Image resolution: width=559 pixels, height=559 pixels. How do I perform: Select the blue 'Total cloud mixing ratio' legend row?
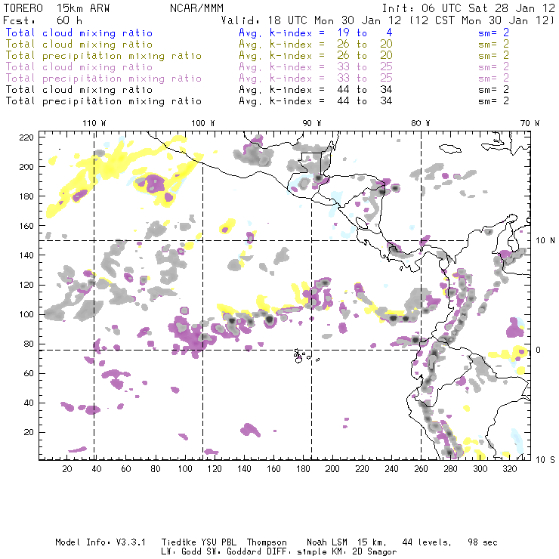pyautogui.click(x=79, y=32)
